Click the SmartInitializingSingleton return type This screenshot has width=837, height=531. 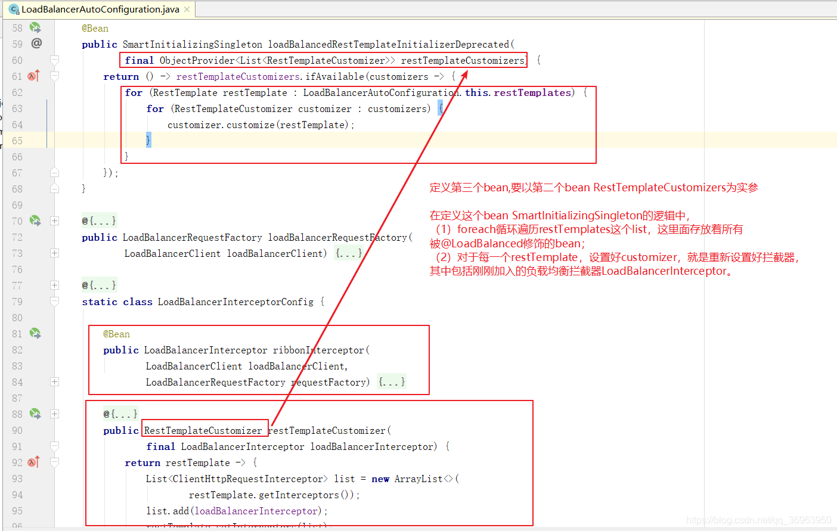[x=193, y=44]
